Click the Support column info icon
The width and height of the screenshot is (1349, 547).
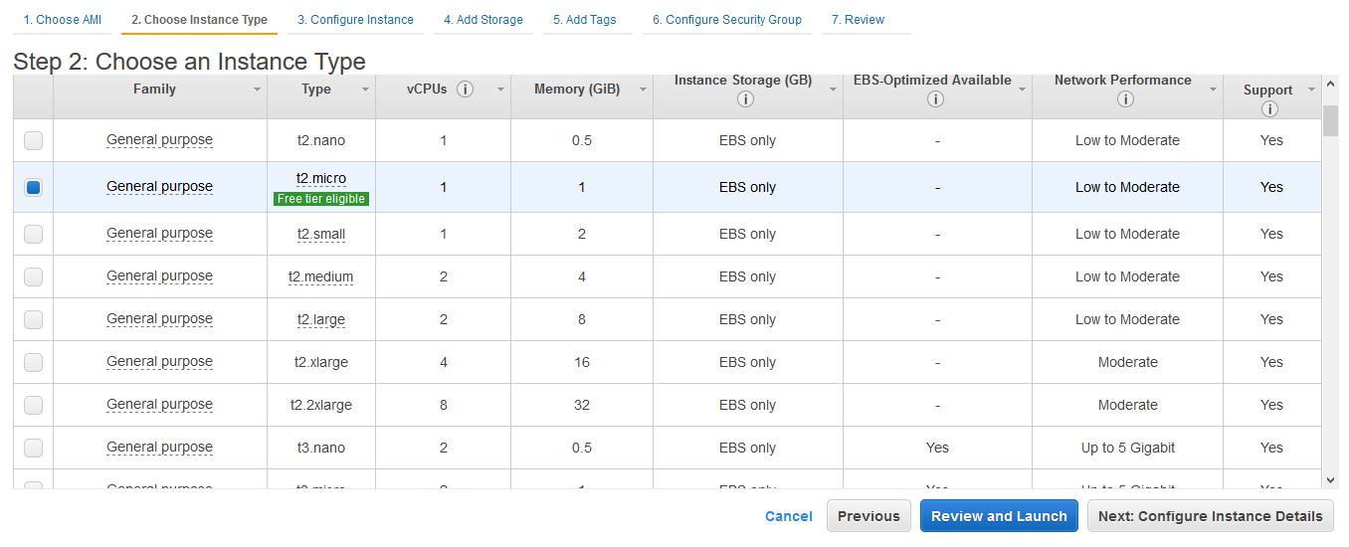tap(1269, 109)
